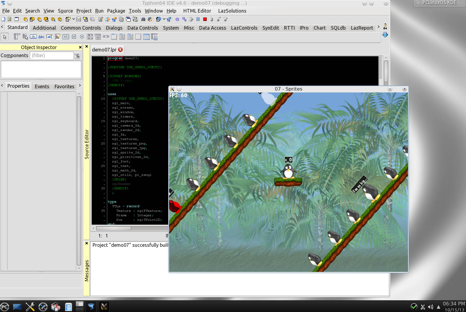
Task: Pick the TActionList component icon
Action: coord(154,37)
